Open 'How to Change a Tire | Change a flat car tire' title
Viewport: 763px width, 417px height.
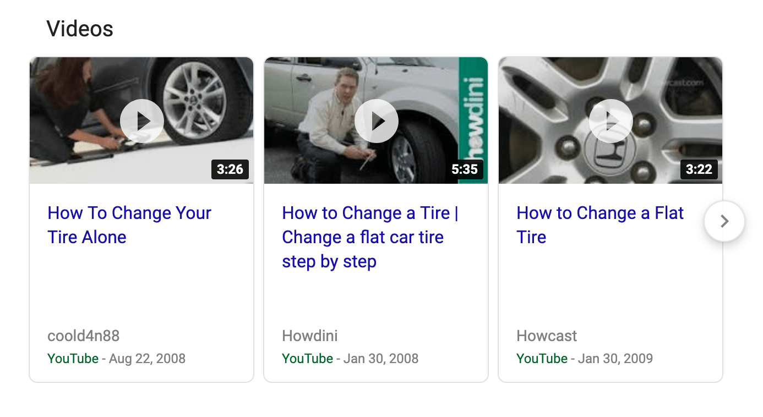click(x=370, y=237)
